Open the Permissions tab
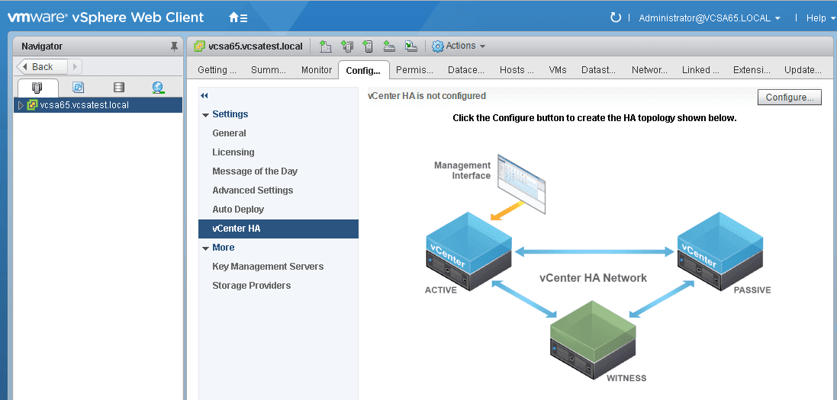This screenshot has width=837, height=400. click(414, 70)
